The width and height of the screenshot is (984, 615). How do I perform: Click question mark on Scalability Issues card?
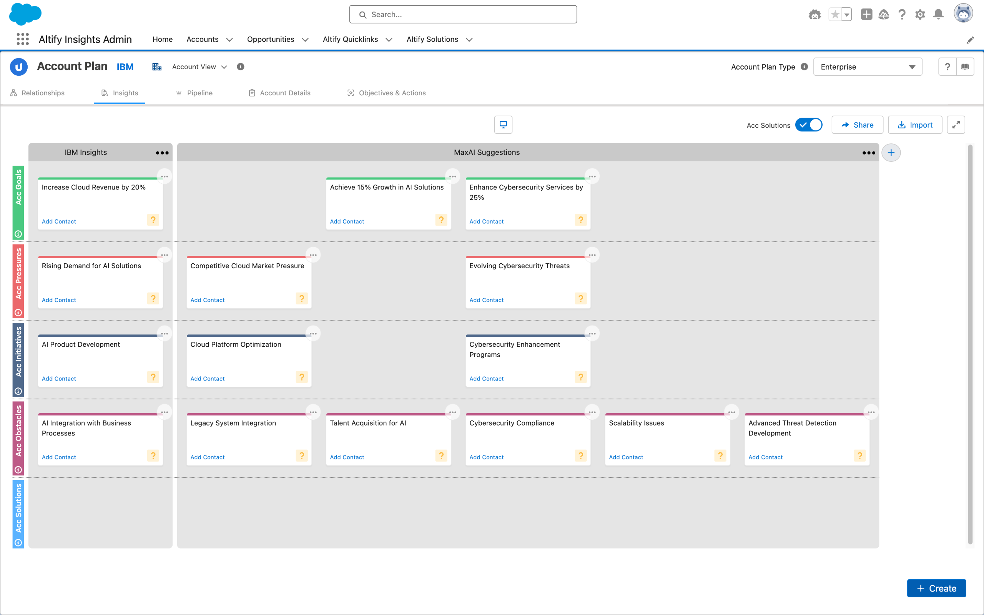(720, 455)
